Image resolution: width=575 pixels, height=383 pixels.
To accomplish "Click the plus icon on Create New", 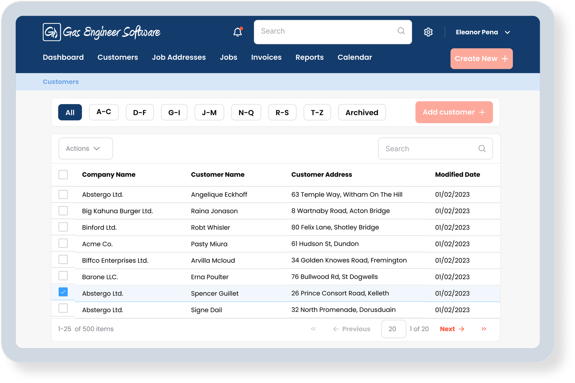I will (505, 59).
